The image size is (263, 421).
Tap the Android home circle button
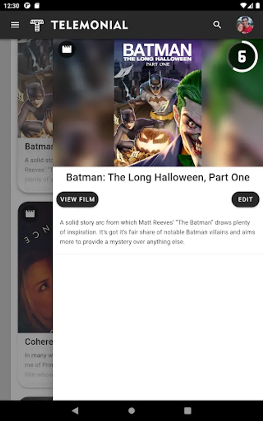tap(131, 411)
